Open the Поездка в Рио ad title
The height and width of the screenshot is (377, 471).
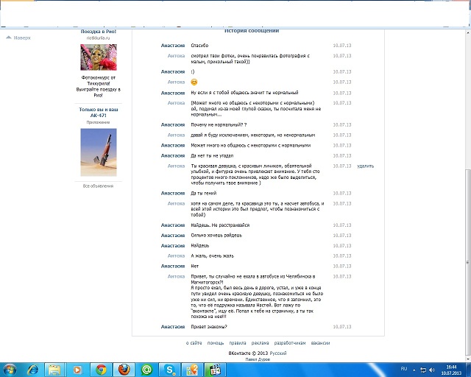pyautogui.click(x=98, y=32)
